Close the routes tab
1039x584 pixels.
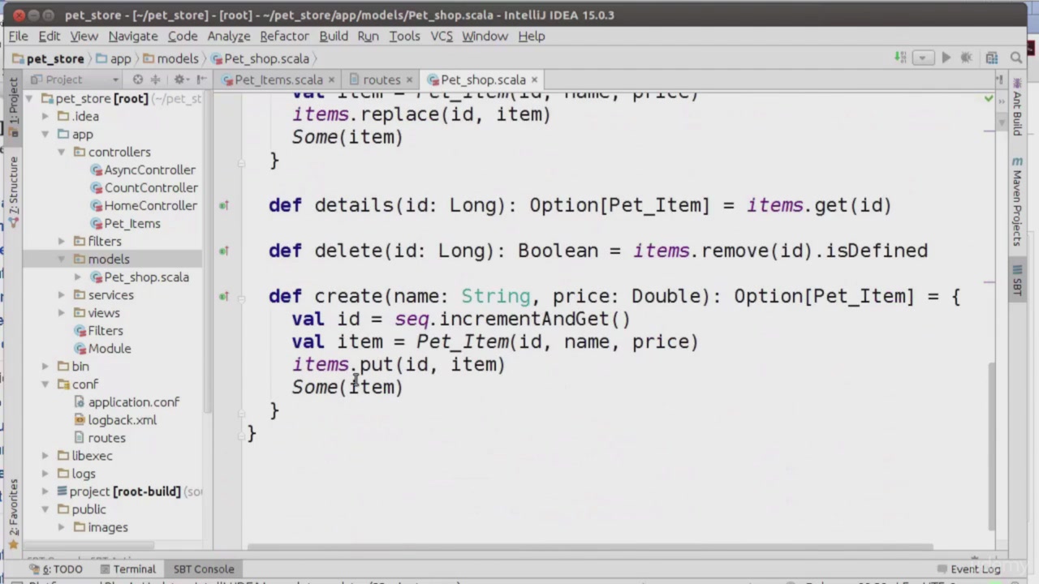click(409, 79)
